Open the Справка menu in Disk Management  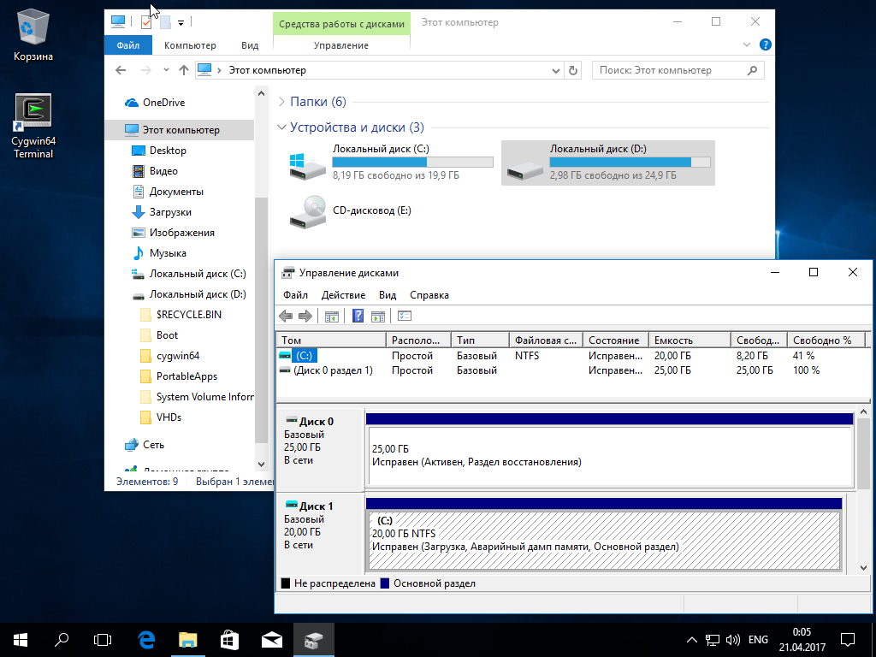(429, 295)
